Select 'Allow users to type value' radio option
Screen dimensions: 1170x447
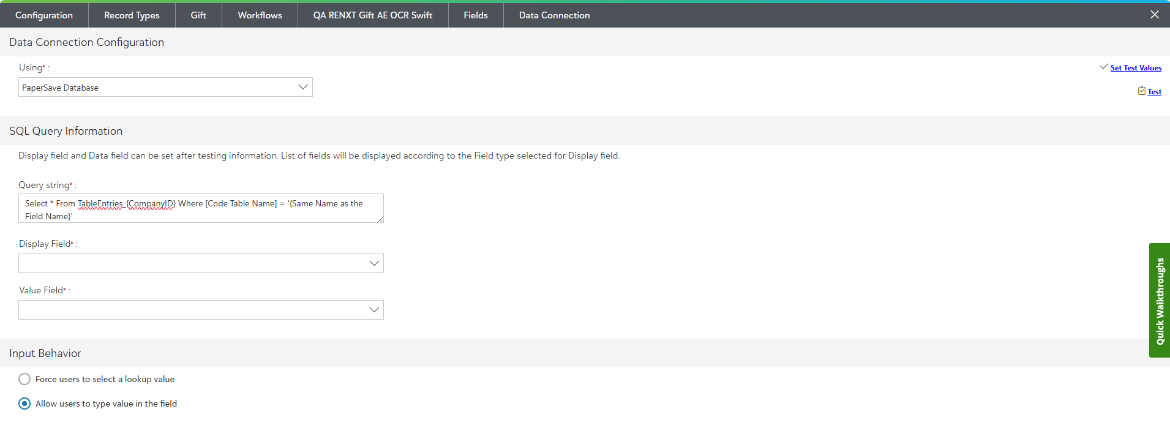click(x=24, y=404)
